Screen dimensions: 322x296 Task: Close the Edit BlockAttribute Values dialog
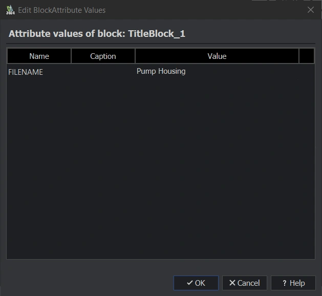tap(310, 10)
